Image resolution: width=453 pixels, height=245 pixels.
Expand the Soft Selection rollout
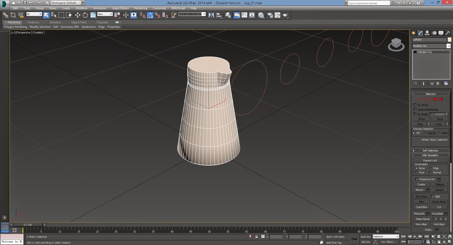pyautogui.click(x=430, y=151)
